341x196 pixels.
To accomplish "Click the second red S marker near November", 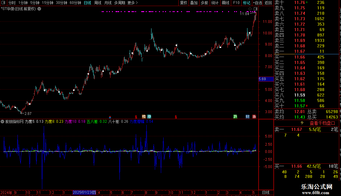I will pos(176,117).
